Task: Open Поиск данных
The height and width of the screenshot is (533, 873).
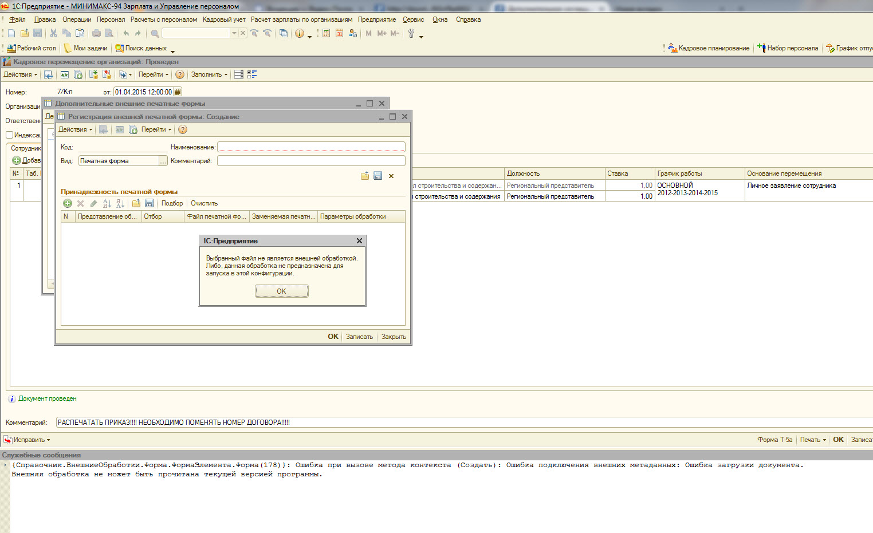Action: click(x=141, y=48)
